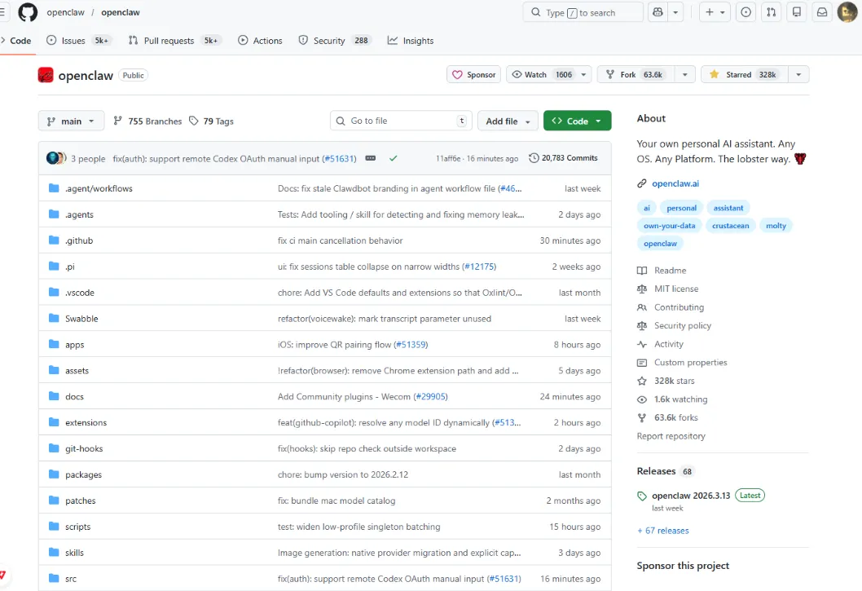Open the Add file dropdown

(x=508, y=121)
